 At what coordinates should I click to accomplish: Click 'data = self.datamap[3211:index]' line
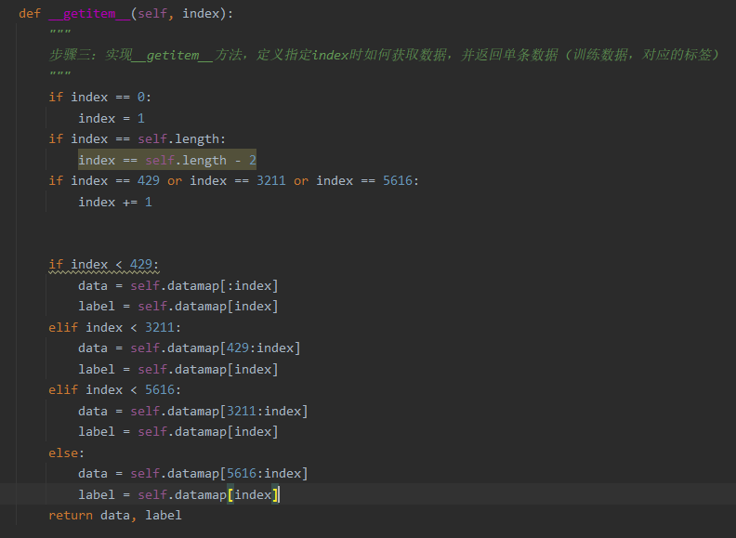(x=193, y=411)
